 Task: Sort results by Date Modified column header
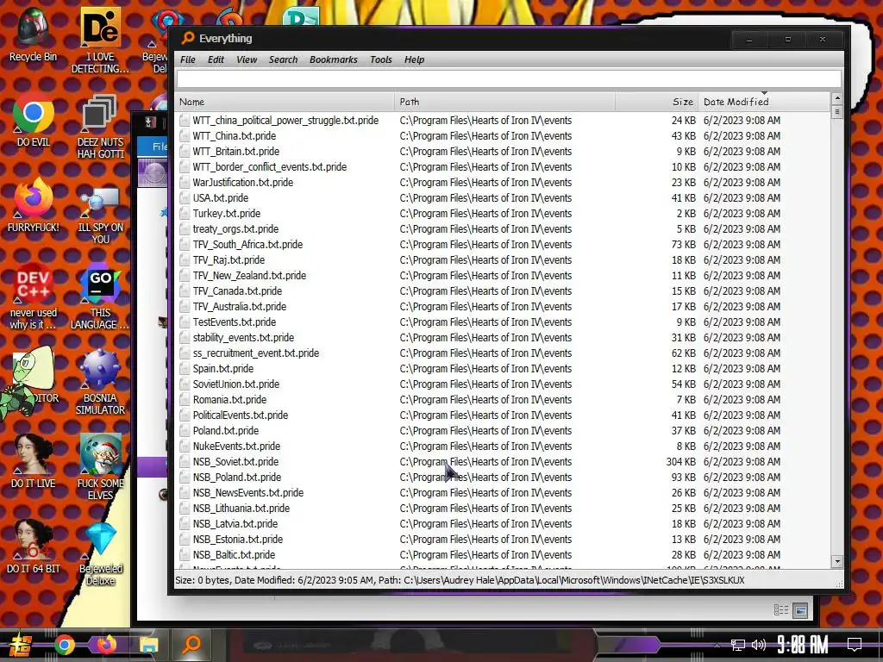pyautogui.click(x=764, y=102)
